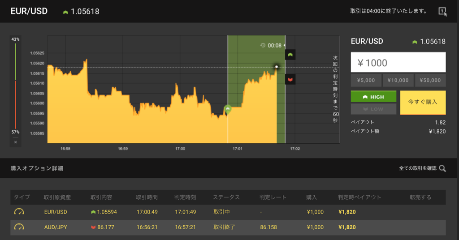
Task: Click the 判定レート column header
Action: pyautogui.click(x=273, y=197)
